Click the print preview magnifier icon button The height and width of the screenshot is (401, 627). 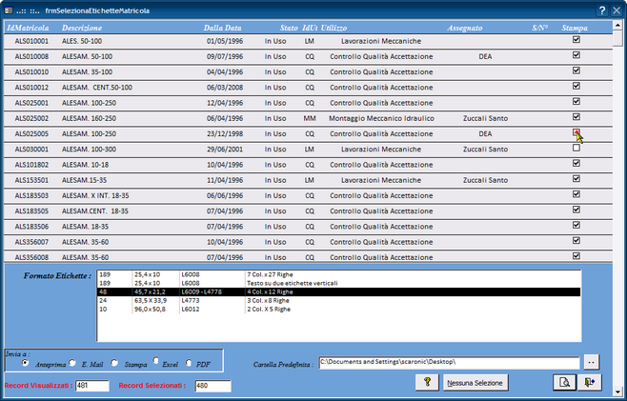tap(564, 383)
